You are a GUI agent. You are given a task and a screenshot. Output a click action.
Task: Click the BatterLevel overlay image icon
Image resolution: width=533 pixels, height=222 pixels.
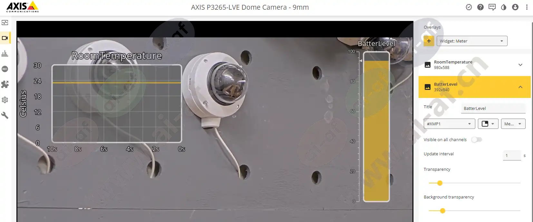coord(428,87)
